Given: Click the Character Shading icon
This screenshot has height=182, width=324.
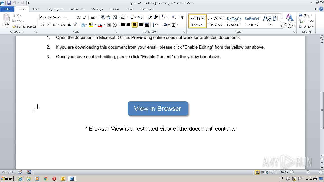Looking at the screenshot, I should point(109,25).
